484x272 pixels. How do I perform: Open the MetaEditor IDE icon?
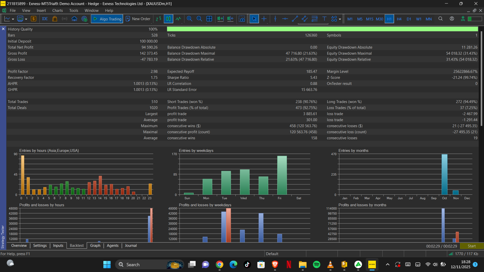(x=45, y=19)
